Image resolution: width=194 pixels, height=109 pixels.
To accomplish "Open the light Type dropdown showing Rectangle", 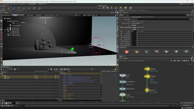I will tap(135, 25).
